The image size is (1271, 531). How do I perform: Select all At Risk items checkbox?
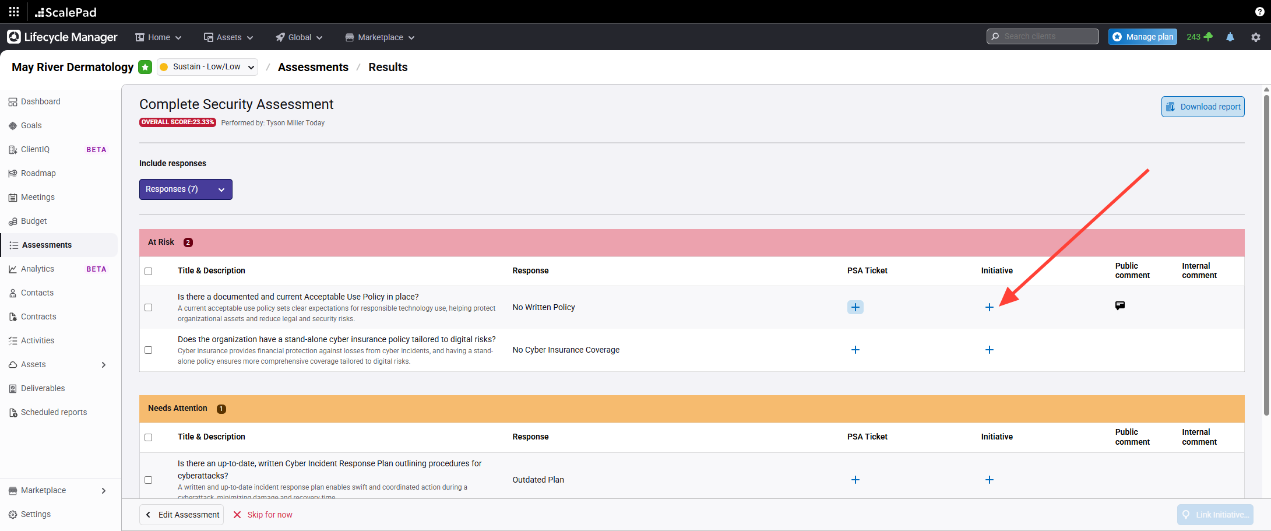pos(149,271)
